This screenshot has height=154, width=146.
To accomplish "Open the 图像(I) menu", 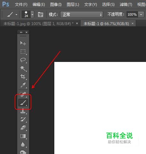I will click(x=56, y=4).
